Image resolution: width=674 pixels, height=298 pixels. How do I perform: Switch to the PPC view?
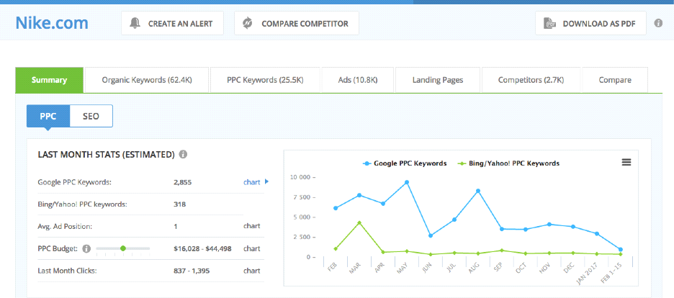(48, 116)
